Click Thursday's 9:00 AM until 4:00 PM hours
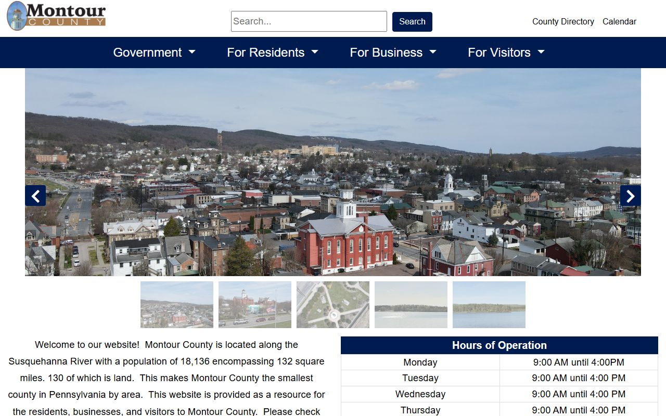This screenshot has height=416, width=666. point(579,410)
